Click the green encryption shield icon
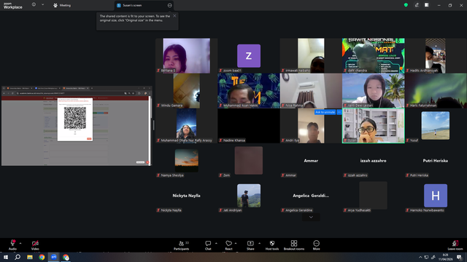This screenshot has height=262, width=467. pyautogui.click(x=406, y=5)
